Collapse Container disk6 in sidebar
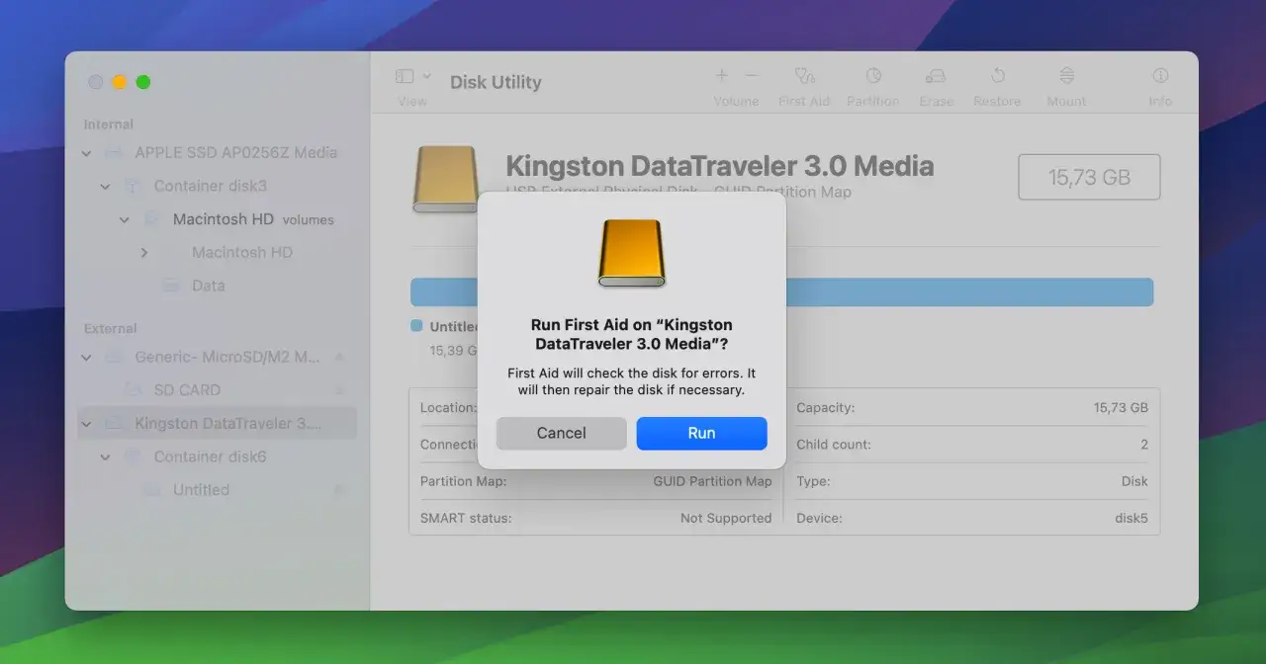The image size is (1266, 664). [105, 457]
